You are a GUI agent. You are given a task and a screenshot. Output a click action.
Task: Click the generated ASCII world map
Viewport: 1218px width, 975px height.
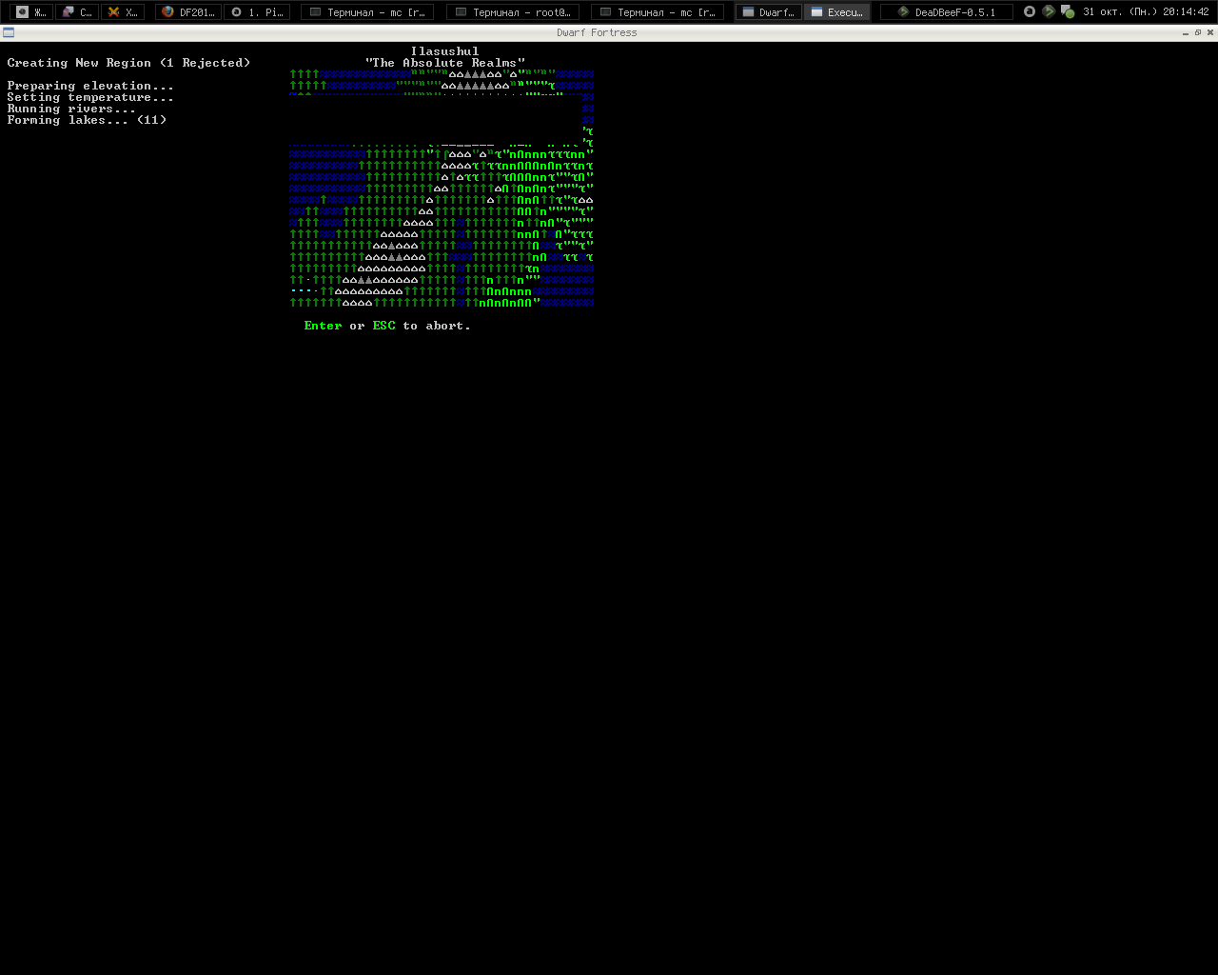442,189
